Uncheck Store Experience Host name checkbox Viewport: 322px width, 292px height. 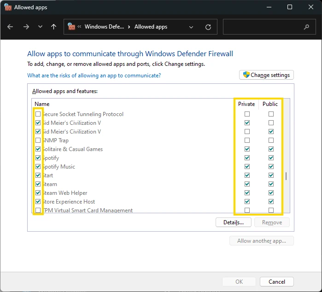[38, 201]
